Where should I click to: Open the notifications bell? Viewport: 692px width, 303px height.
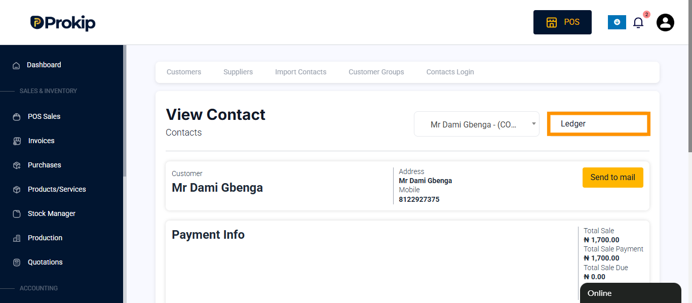tap(638, 22)
